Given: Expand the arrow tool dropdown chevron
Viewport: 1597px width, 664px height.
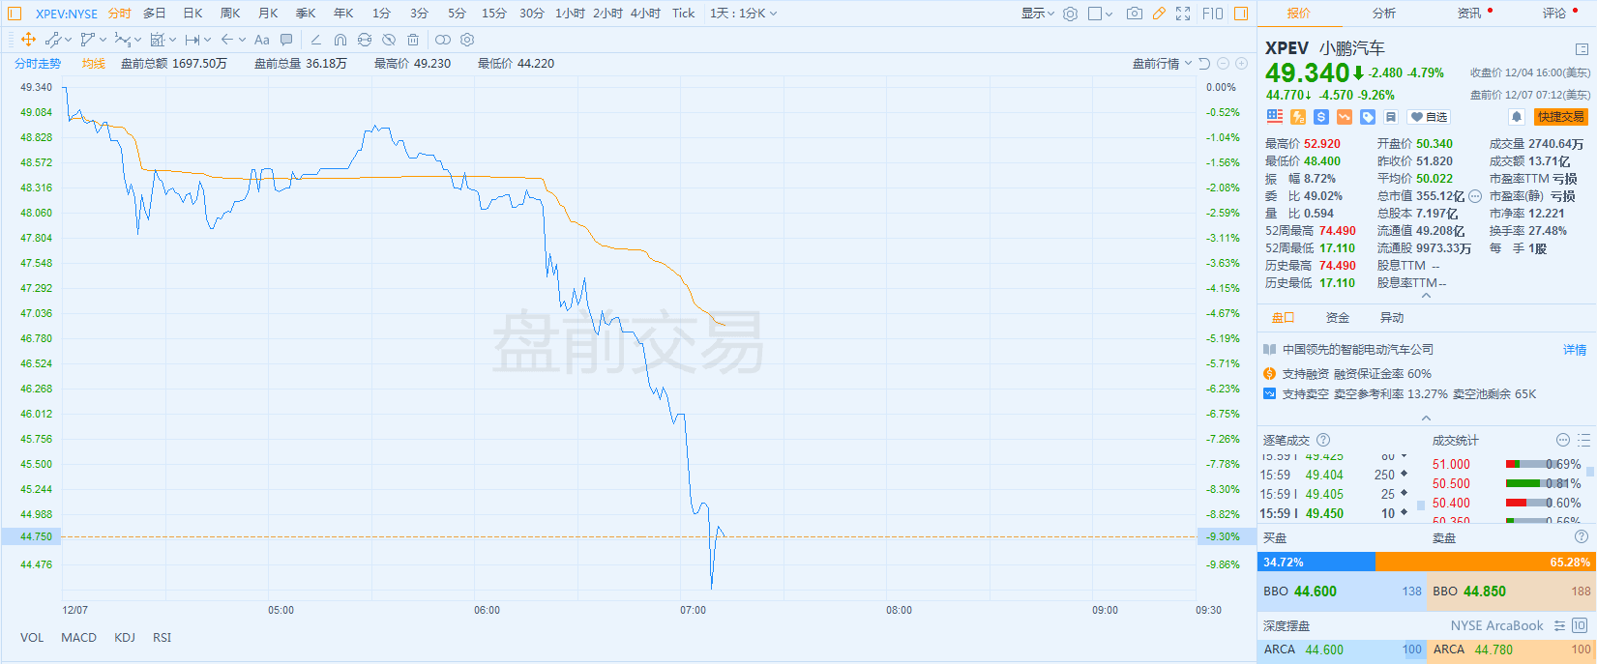Looking at the screenshot, I should point(242,40).
